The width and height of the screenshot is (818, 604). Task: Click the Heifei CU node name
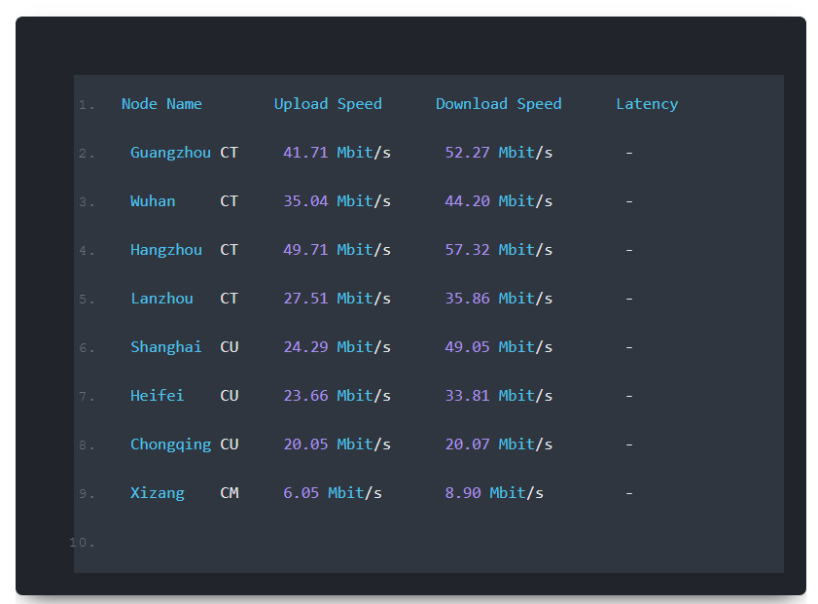157,395
